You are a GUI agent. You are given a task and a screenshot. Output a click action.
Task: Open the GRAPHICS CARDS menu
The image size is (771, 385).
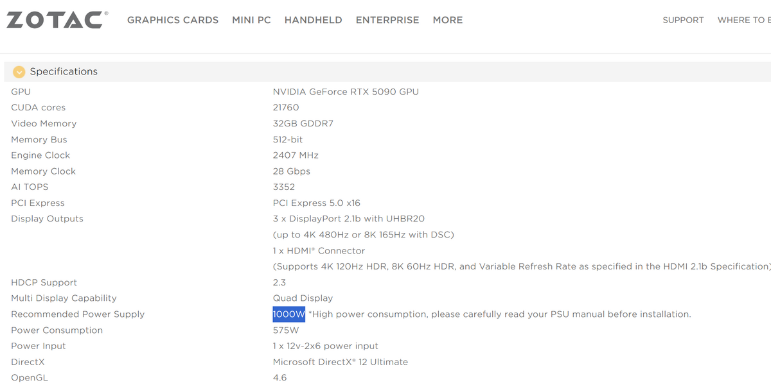(x=172, y=20)
